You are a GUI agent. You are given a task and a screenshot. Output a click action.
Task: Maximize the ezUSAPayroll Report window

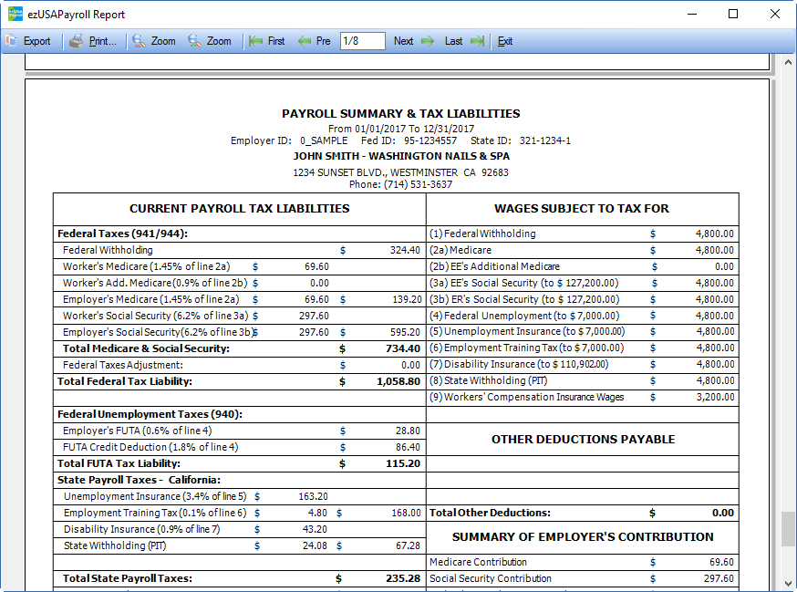pyautogui.click(x=733, y=14)
